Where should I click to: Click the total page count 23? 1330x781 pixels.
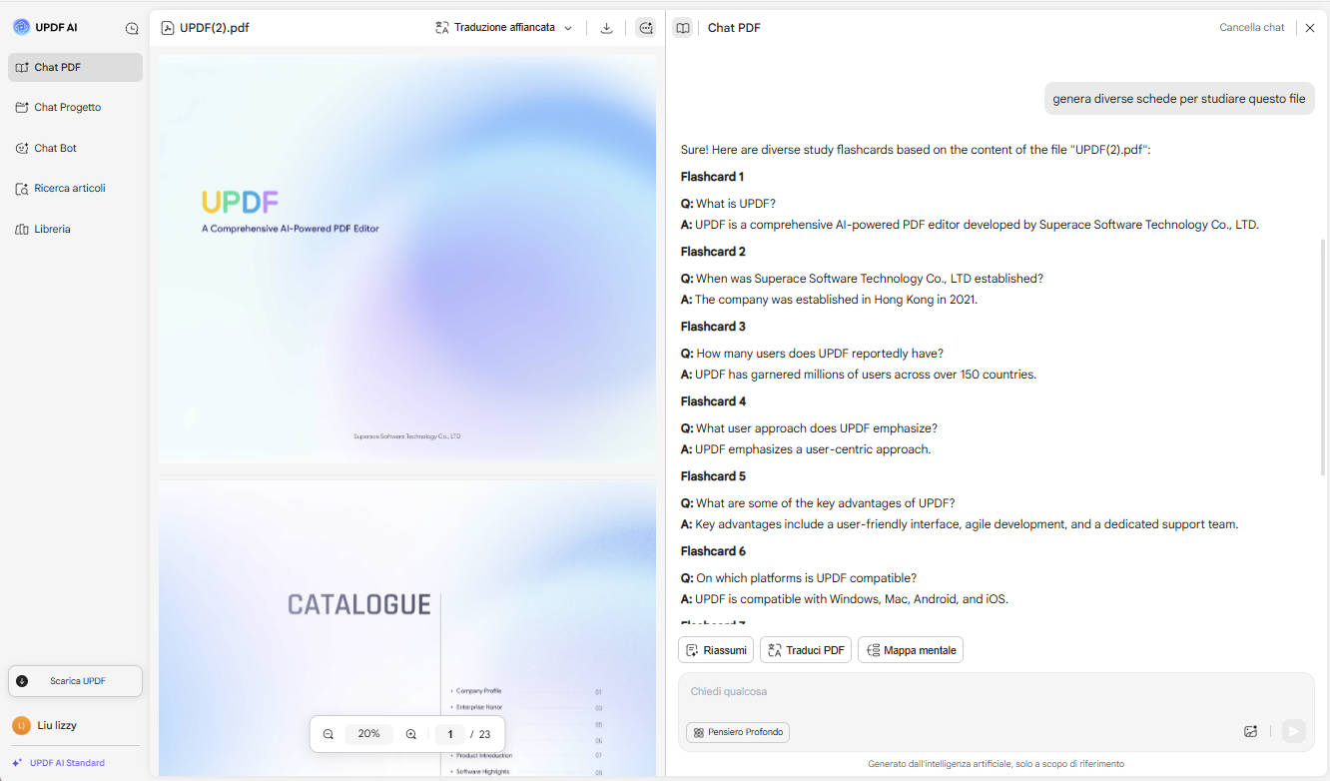point(485,734)
